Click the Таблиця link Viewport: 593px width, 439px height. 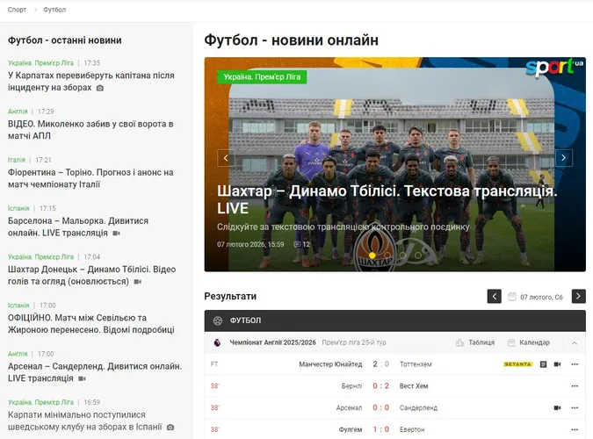[x=481, y=342]
